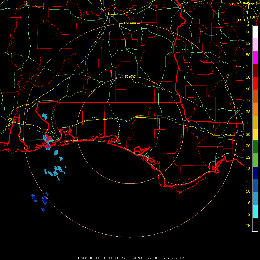Click the legend value "34"
This screenshot has width=260, height=260.
pyautogui.click(x=248, y=123)
